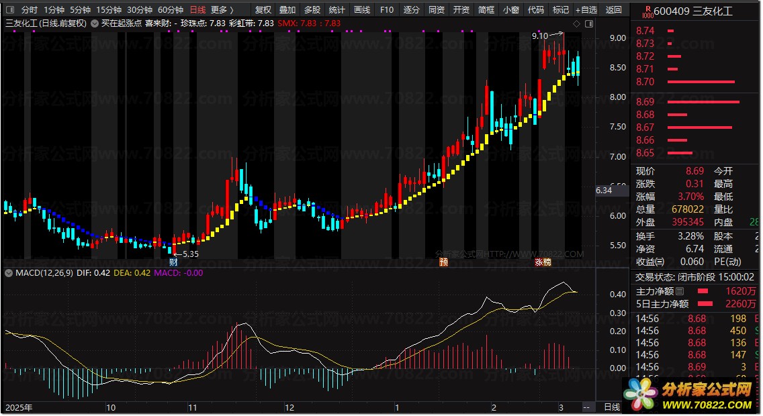This screenshot has height=416, width=763.
Task: Click the diamond icon above the price axis
Action: tap(576, 23)
